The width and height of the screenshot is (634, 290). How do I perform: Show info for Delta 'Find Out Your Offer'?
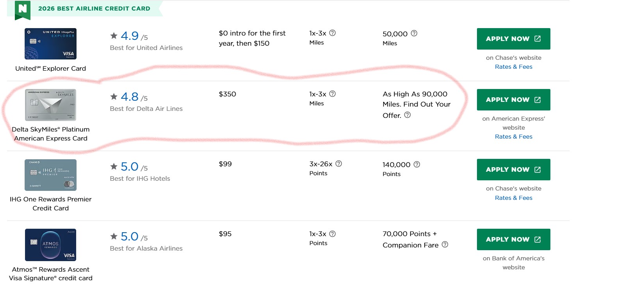pyautogui.click(x=407, y=115)
